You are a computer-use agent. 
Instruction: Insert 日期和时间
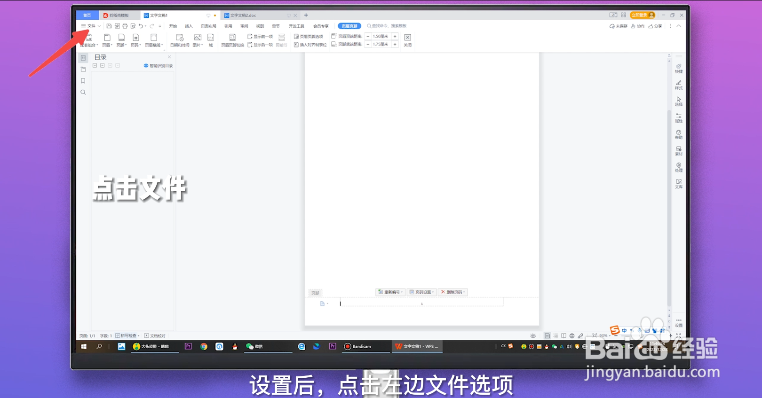tap(180, 41)
